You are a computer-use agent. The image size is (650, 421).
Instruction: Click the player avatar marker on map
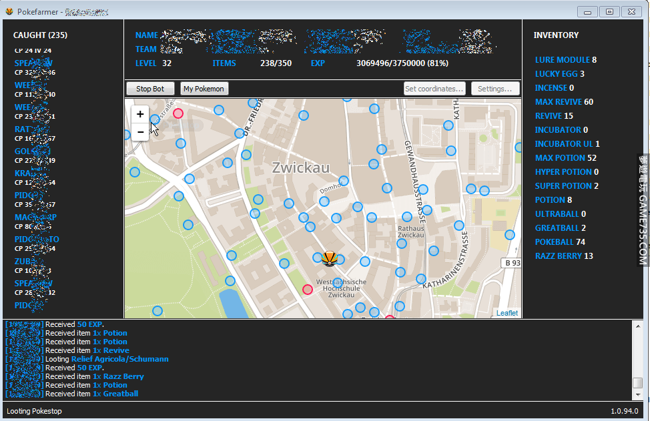(328, 258)
